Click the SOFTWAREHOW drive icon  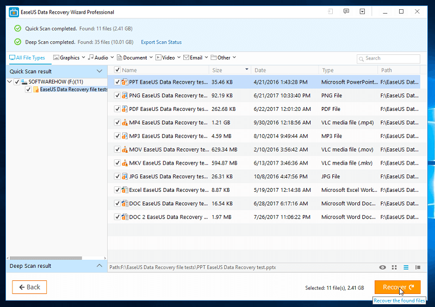[x=24, y=82]
